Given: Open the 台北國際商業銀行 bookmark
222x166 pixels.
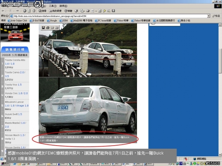Looking at the screenshot, I should tap(164, 21).
